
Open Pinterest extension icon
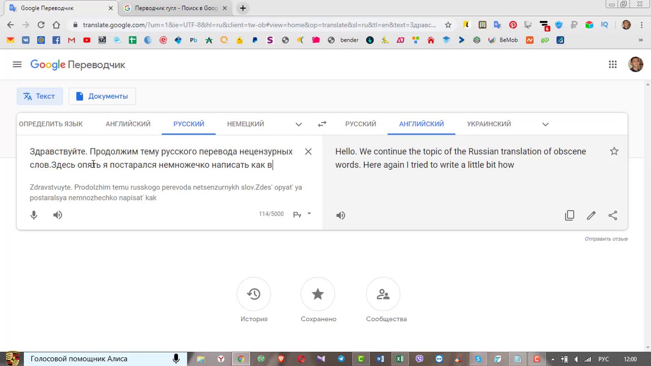513,25
